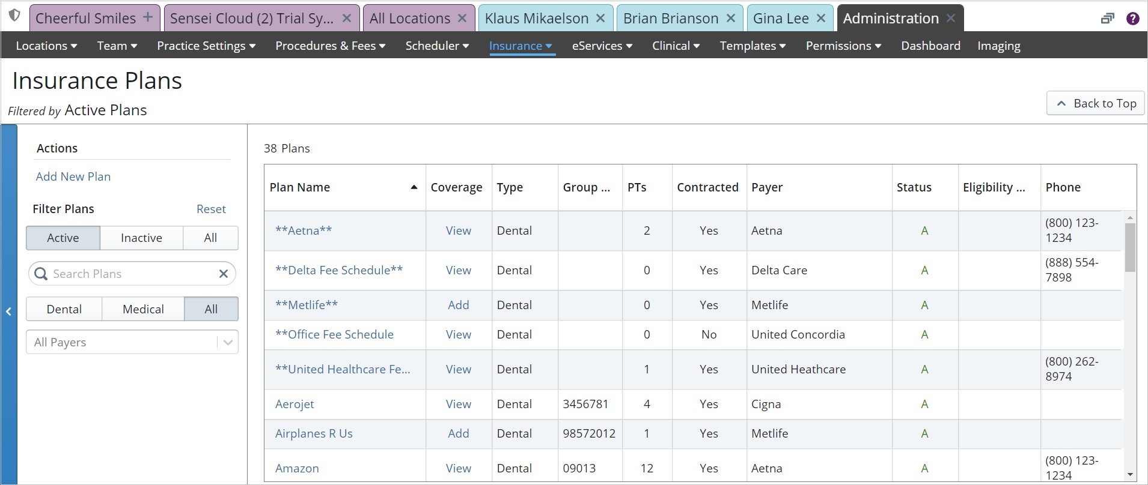Close the Klaus Mikaelson tab
Image resolution: width=1148 pixels, height=485 pixels.
click(x=600, y=19)
